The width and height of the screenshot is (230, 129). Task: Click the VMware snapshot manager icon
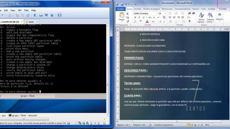pos(28,15)
